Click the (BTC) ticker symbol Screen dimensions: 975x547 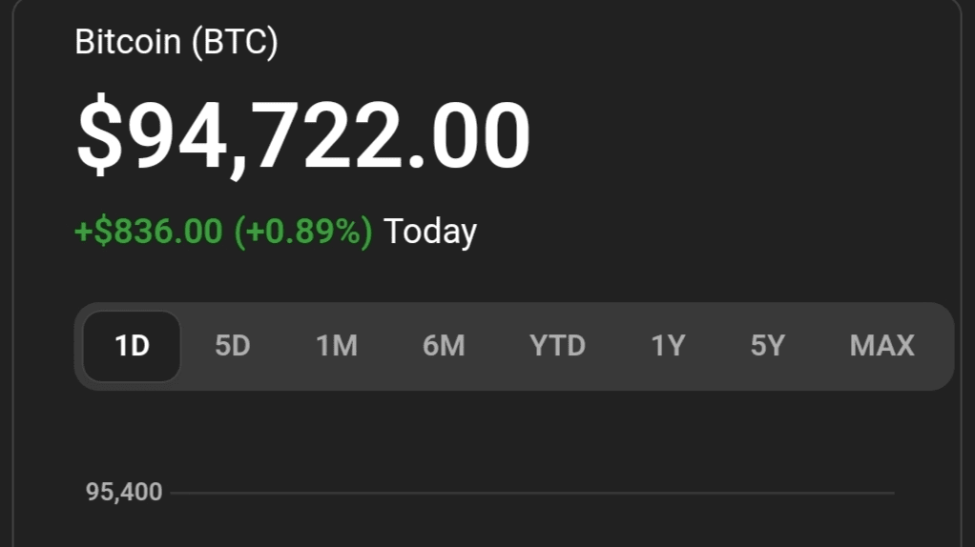[x=235, y=43]
